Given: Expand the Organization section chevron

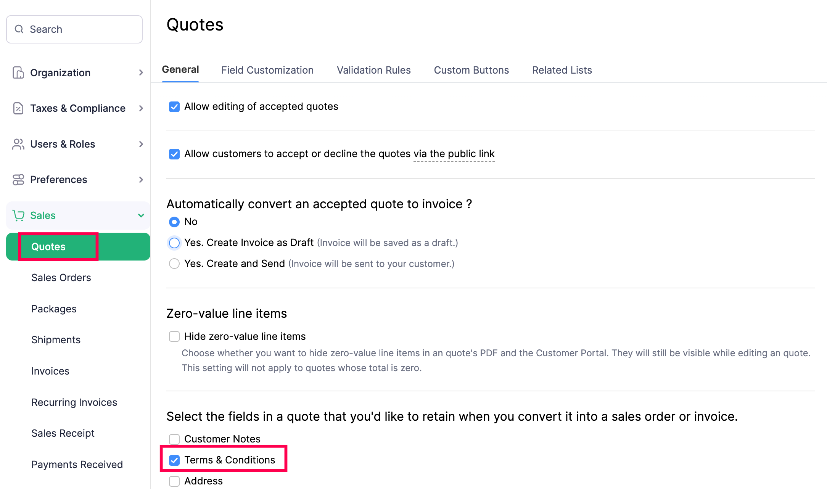Looking at the screenshot, I should point(141,72).
